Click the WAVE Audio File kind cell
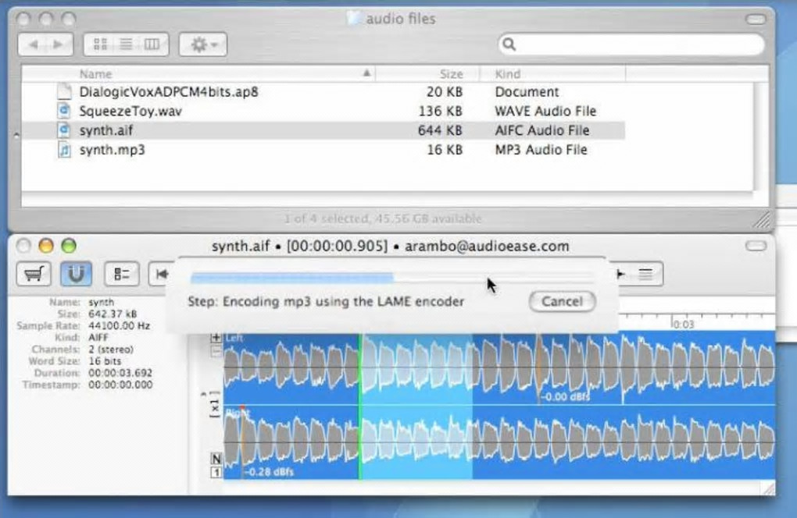 545,111
